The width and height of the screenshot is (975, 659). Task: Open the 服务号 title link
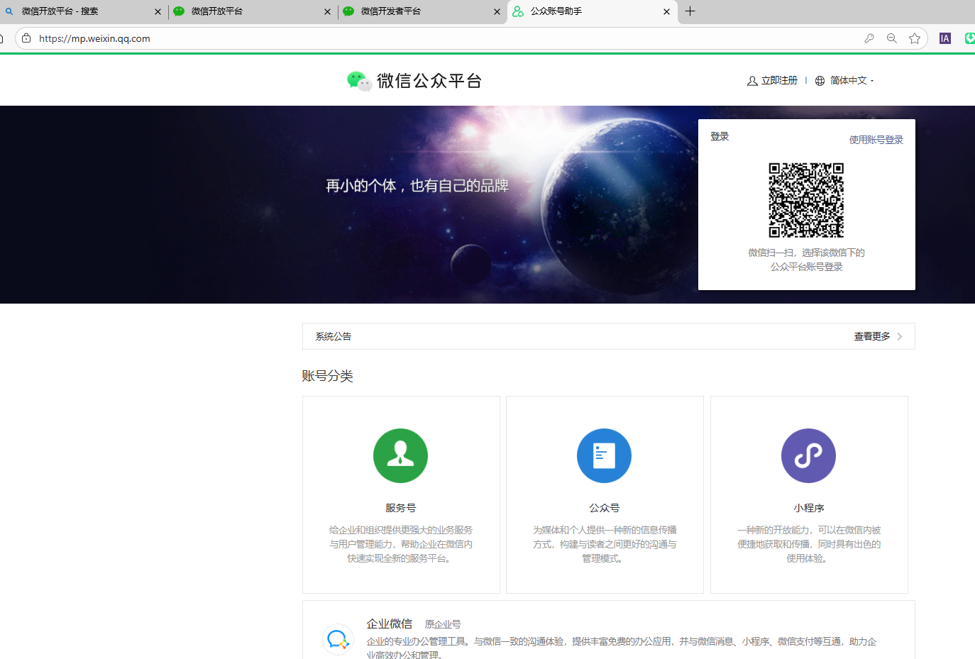click(x=401, y=508)
